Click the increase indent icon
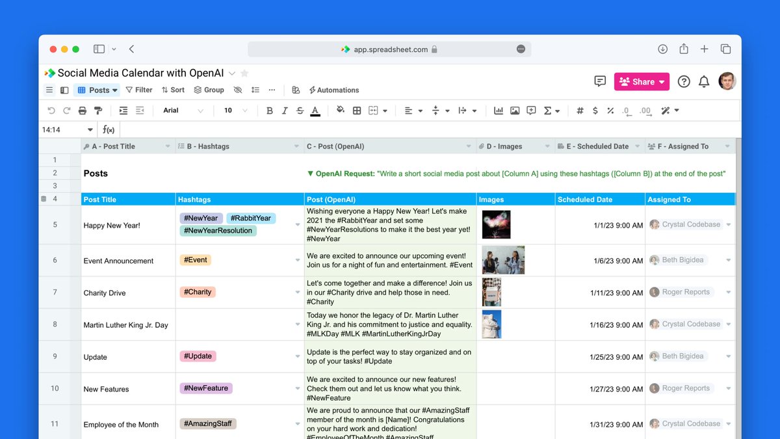Image resolution: width=780 pixels, height=439 pixels. click(123, 111)
